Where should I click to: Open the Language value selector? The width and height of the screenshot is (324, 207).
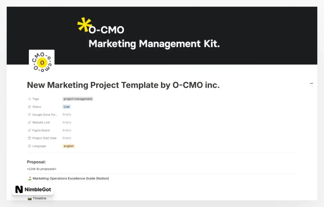tap(68, 146)
